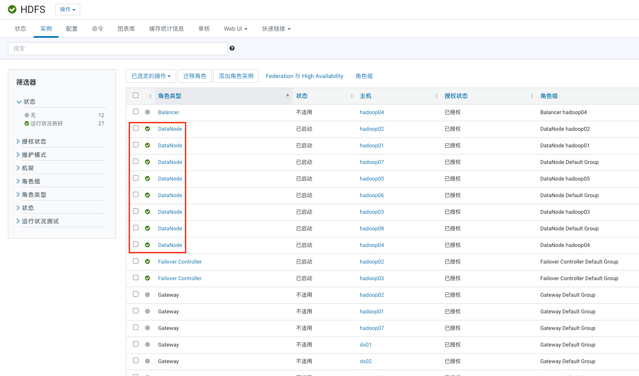Screen dimensions: 639x376
Task: Click green status icon for DataNode on hadoop05
Action: tap(147, 178)
